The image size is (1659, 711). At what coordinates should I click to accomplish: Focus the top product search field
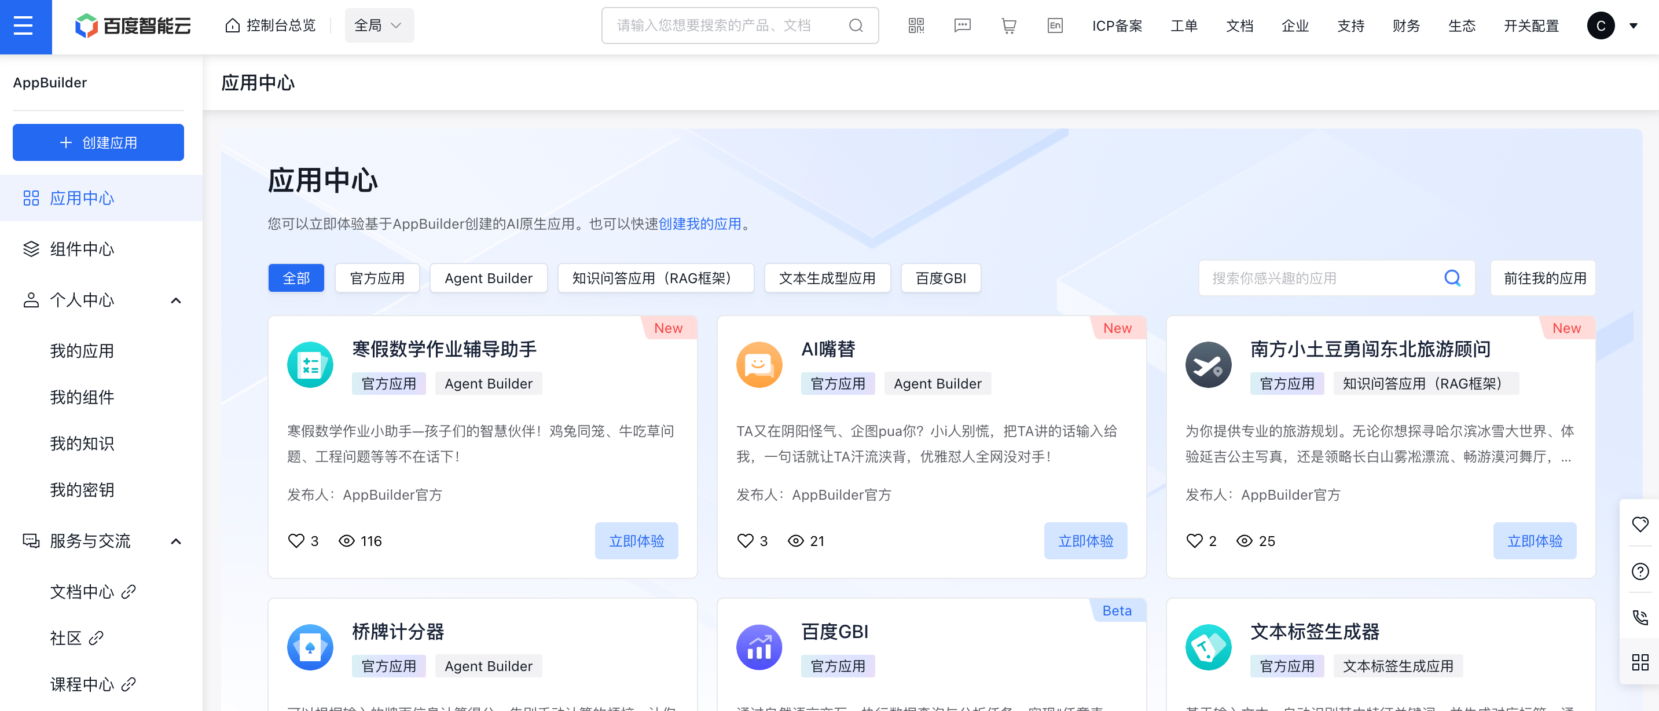coord(739,25)
